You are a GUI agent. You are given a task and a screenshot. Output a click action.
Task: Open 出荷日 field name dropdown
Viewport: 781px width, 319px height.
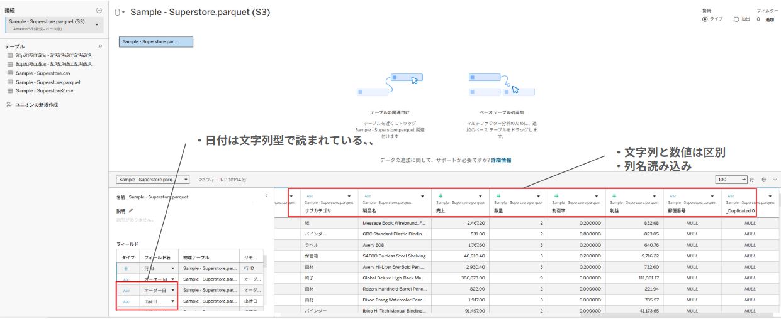pos(172,302)
